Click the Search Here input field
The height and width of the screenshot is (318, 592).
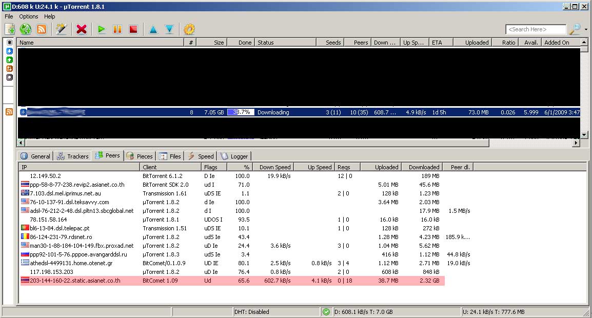(x=536, y=29)
